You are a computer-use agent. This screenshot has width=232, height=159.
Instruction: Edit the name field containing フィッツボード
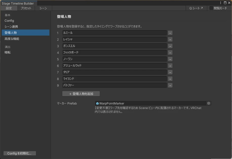pos(114,52)
